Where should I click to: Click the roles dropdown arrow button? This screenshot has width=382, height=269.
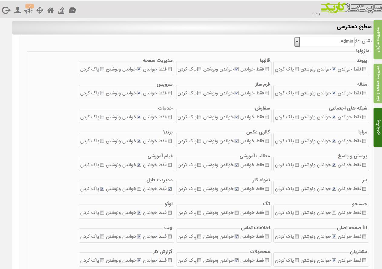(x=297, y=42)
